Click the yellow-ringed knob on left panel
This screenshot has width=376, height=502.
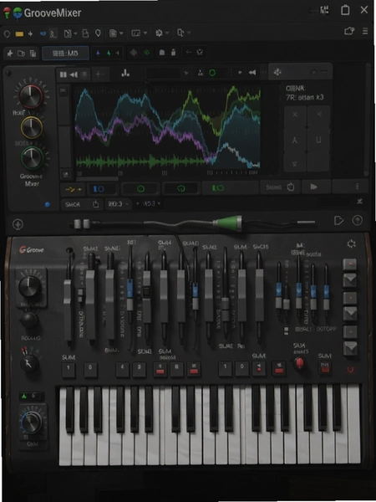point(32,127)
